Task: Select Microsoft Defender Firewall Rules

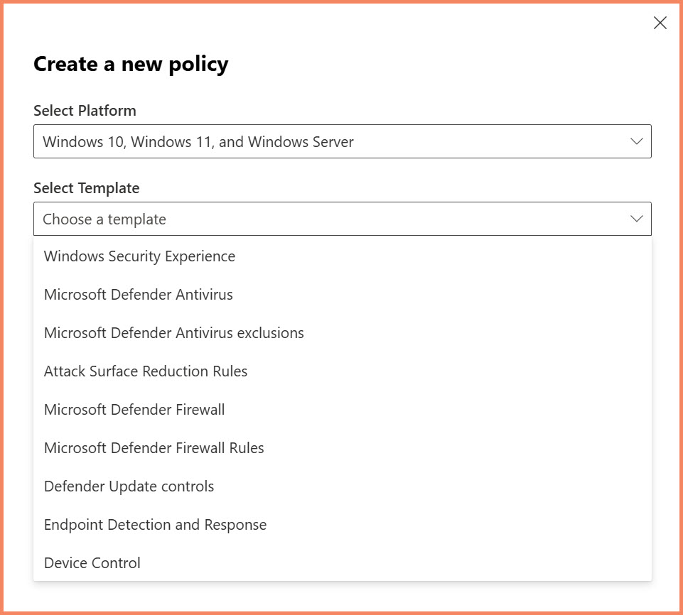Action: click(343, 448)
